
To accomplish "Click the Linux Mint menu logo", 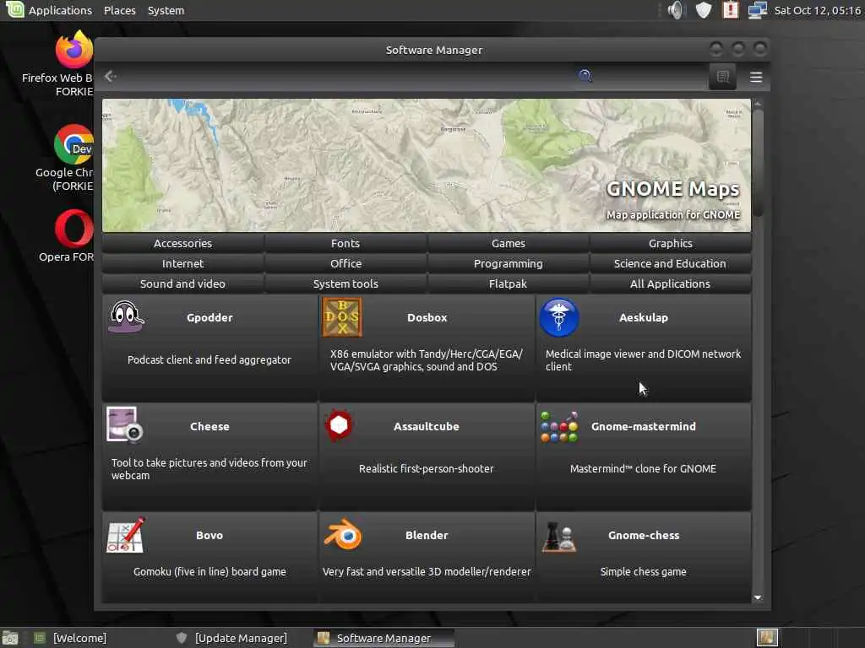I will tap(15, 9).
